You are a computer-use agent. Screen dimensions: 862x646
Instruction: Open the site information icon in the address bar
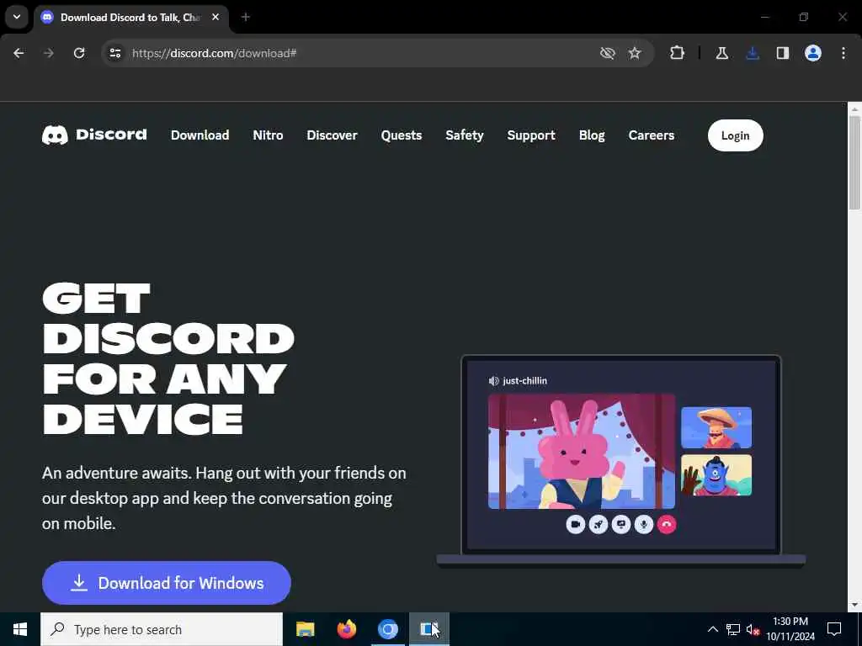click(114, 53)
